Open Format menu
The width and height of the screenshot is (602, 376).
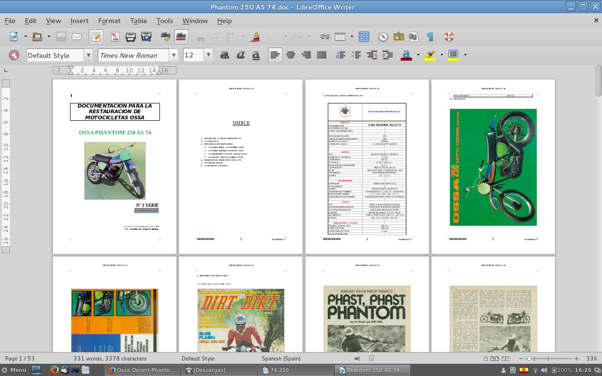tap(109, 21)
